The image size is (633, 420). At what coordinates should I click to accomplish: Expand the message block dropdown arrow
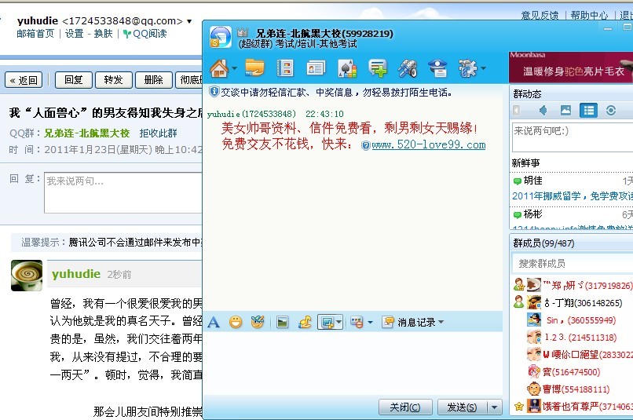click(370, 323)
